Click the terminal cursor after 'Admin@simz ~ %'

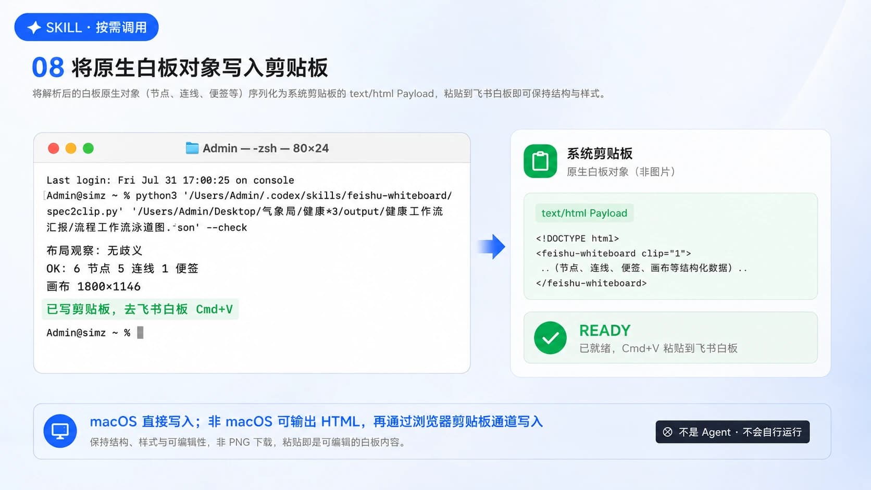click(140, 333)
